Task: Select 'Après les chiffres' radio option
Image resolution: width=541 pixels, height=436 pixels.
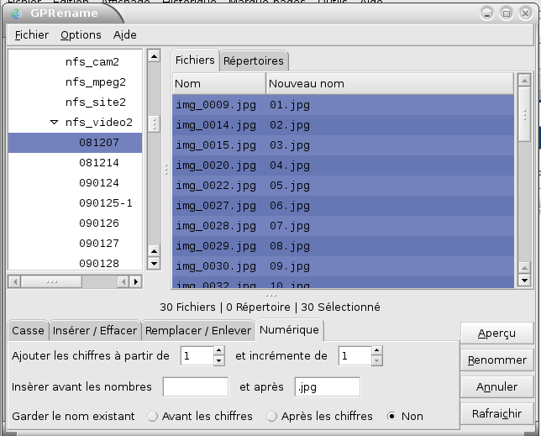Action: 272,416
